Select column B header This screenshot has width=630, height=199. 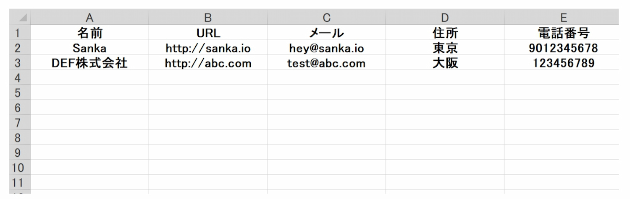click(x=208, y=18)
